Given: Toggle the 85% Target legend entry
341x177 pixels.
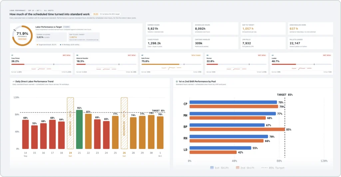Looking at the screenshot, I should point(273,168).
